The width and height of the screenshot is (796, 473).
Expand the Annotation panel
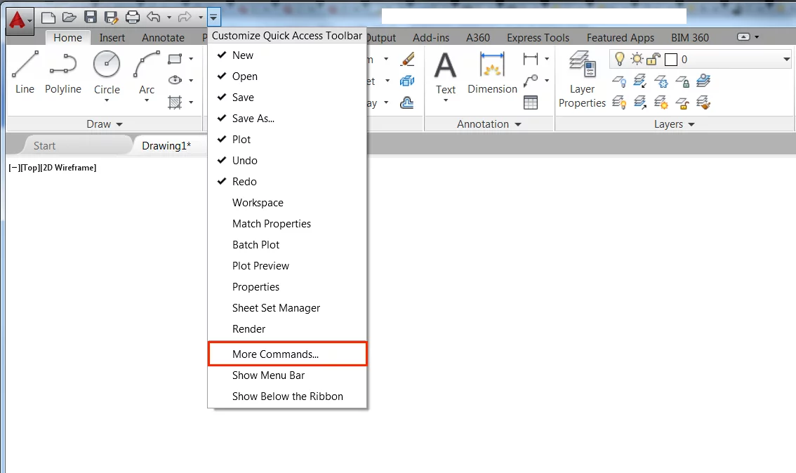click(x=489, y=124)
